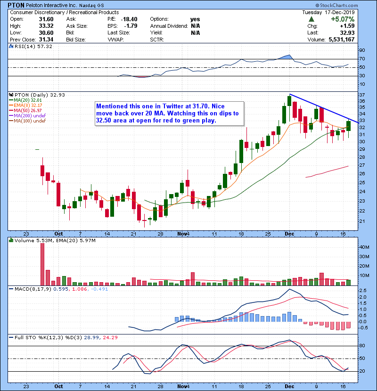Click the Prev Close 31.34 value
Image resolution: width=377 pixels, height=391 pixels.
[x=46, y=40]
